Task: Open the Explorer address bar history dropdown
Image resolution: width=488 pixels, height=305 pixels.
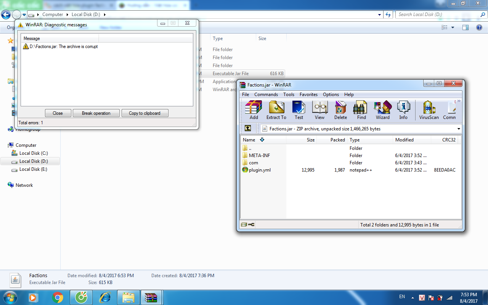Action: tap(379, 14)
